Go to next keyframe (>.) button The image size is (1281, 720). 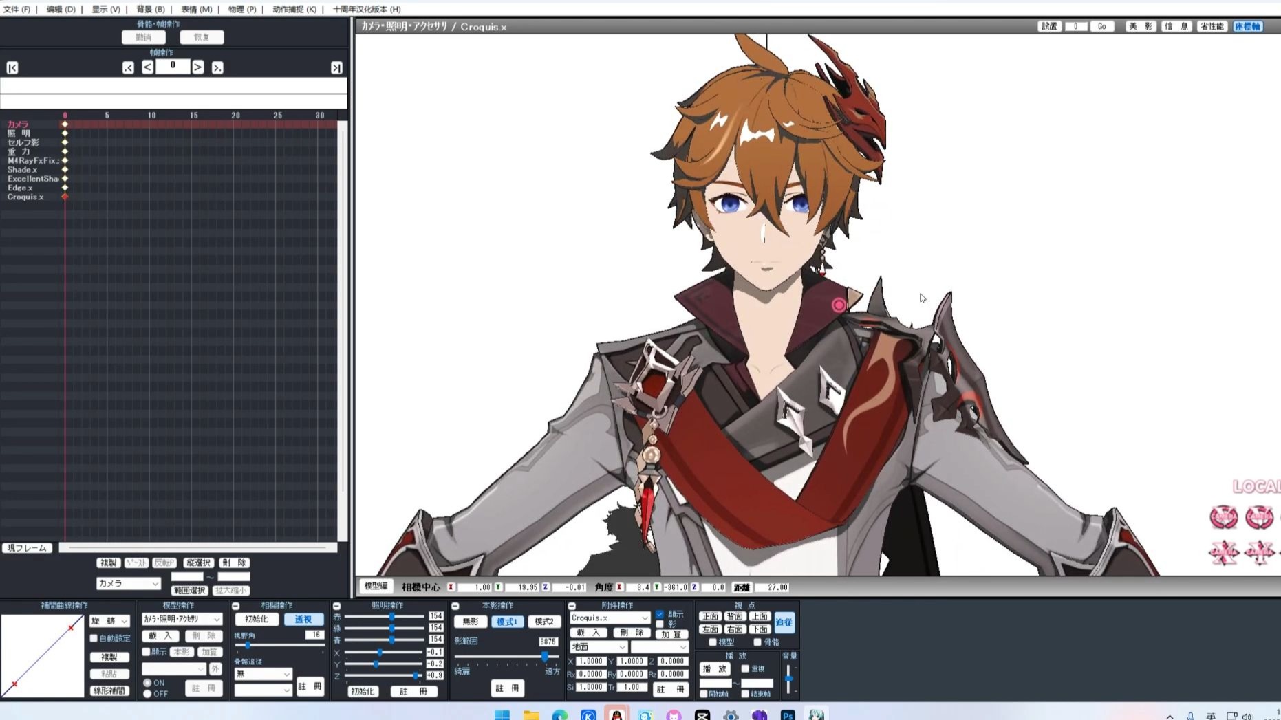217,67
